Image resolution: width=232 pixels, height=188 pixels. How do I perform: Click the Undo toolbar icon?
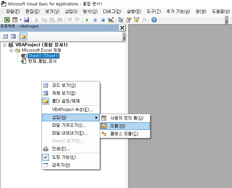coord(69,20)
